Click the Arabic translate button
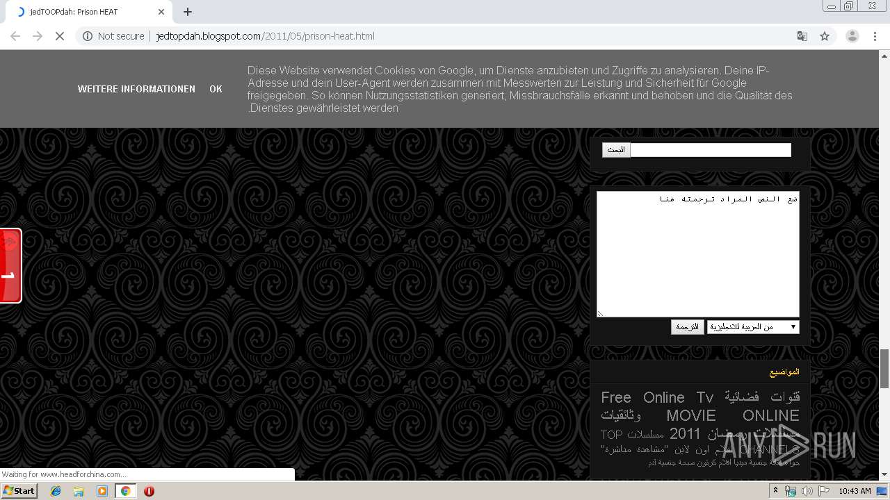This screenshot has height=500, width=890. (x=688, y=327)
